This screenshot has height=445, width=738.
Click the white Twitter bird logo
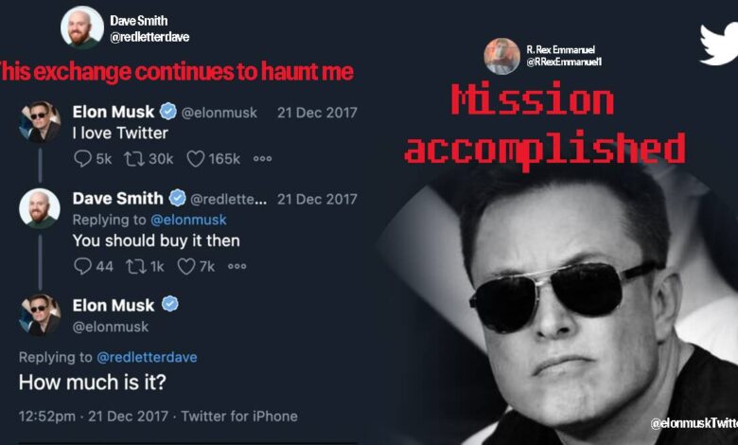[x=717, y=44]
